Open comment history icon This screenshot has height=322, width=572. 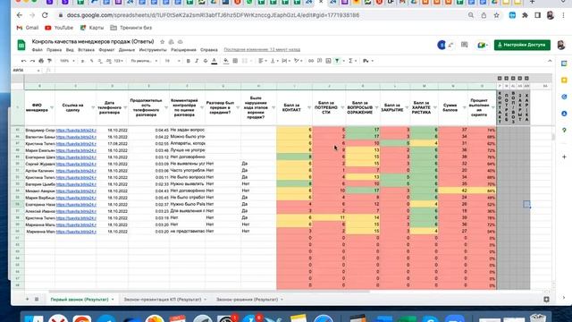464,45
